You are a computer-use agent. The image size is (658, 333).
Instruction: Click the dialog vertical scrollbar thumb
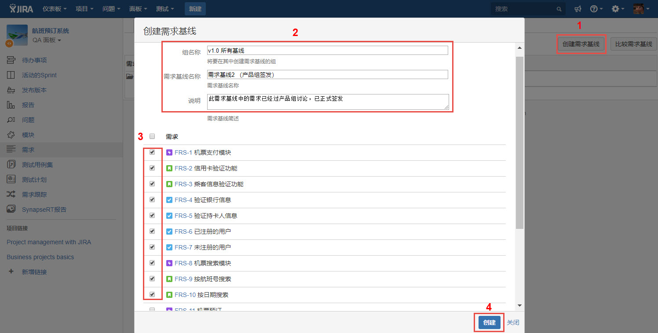(x=519, y=142)
